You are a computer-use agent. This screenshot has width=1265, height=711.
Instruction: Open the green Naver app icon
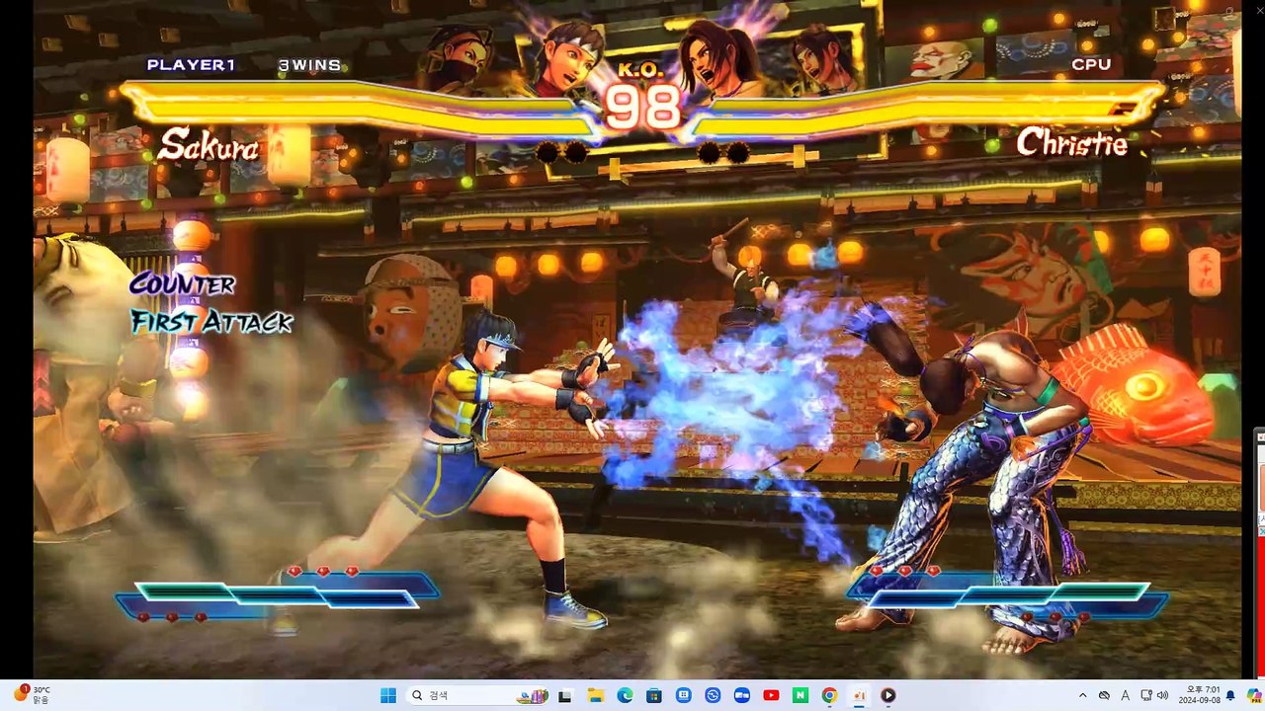point(801,695)
